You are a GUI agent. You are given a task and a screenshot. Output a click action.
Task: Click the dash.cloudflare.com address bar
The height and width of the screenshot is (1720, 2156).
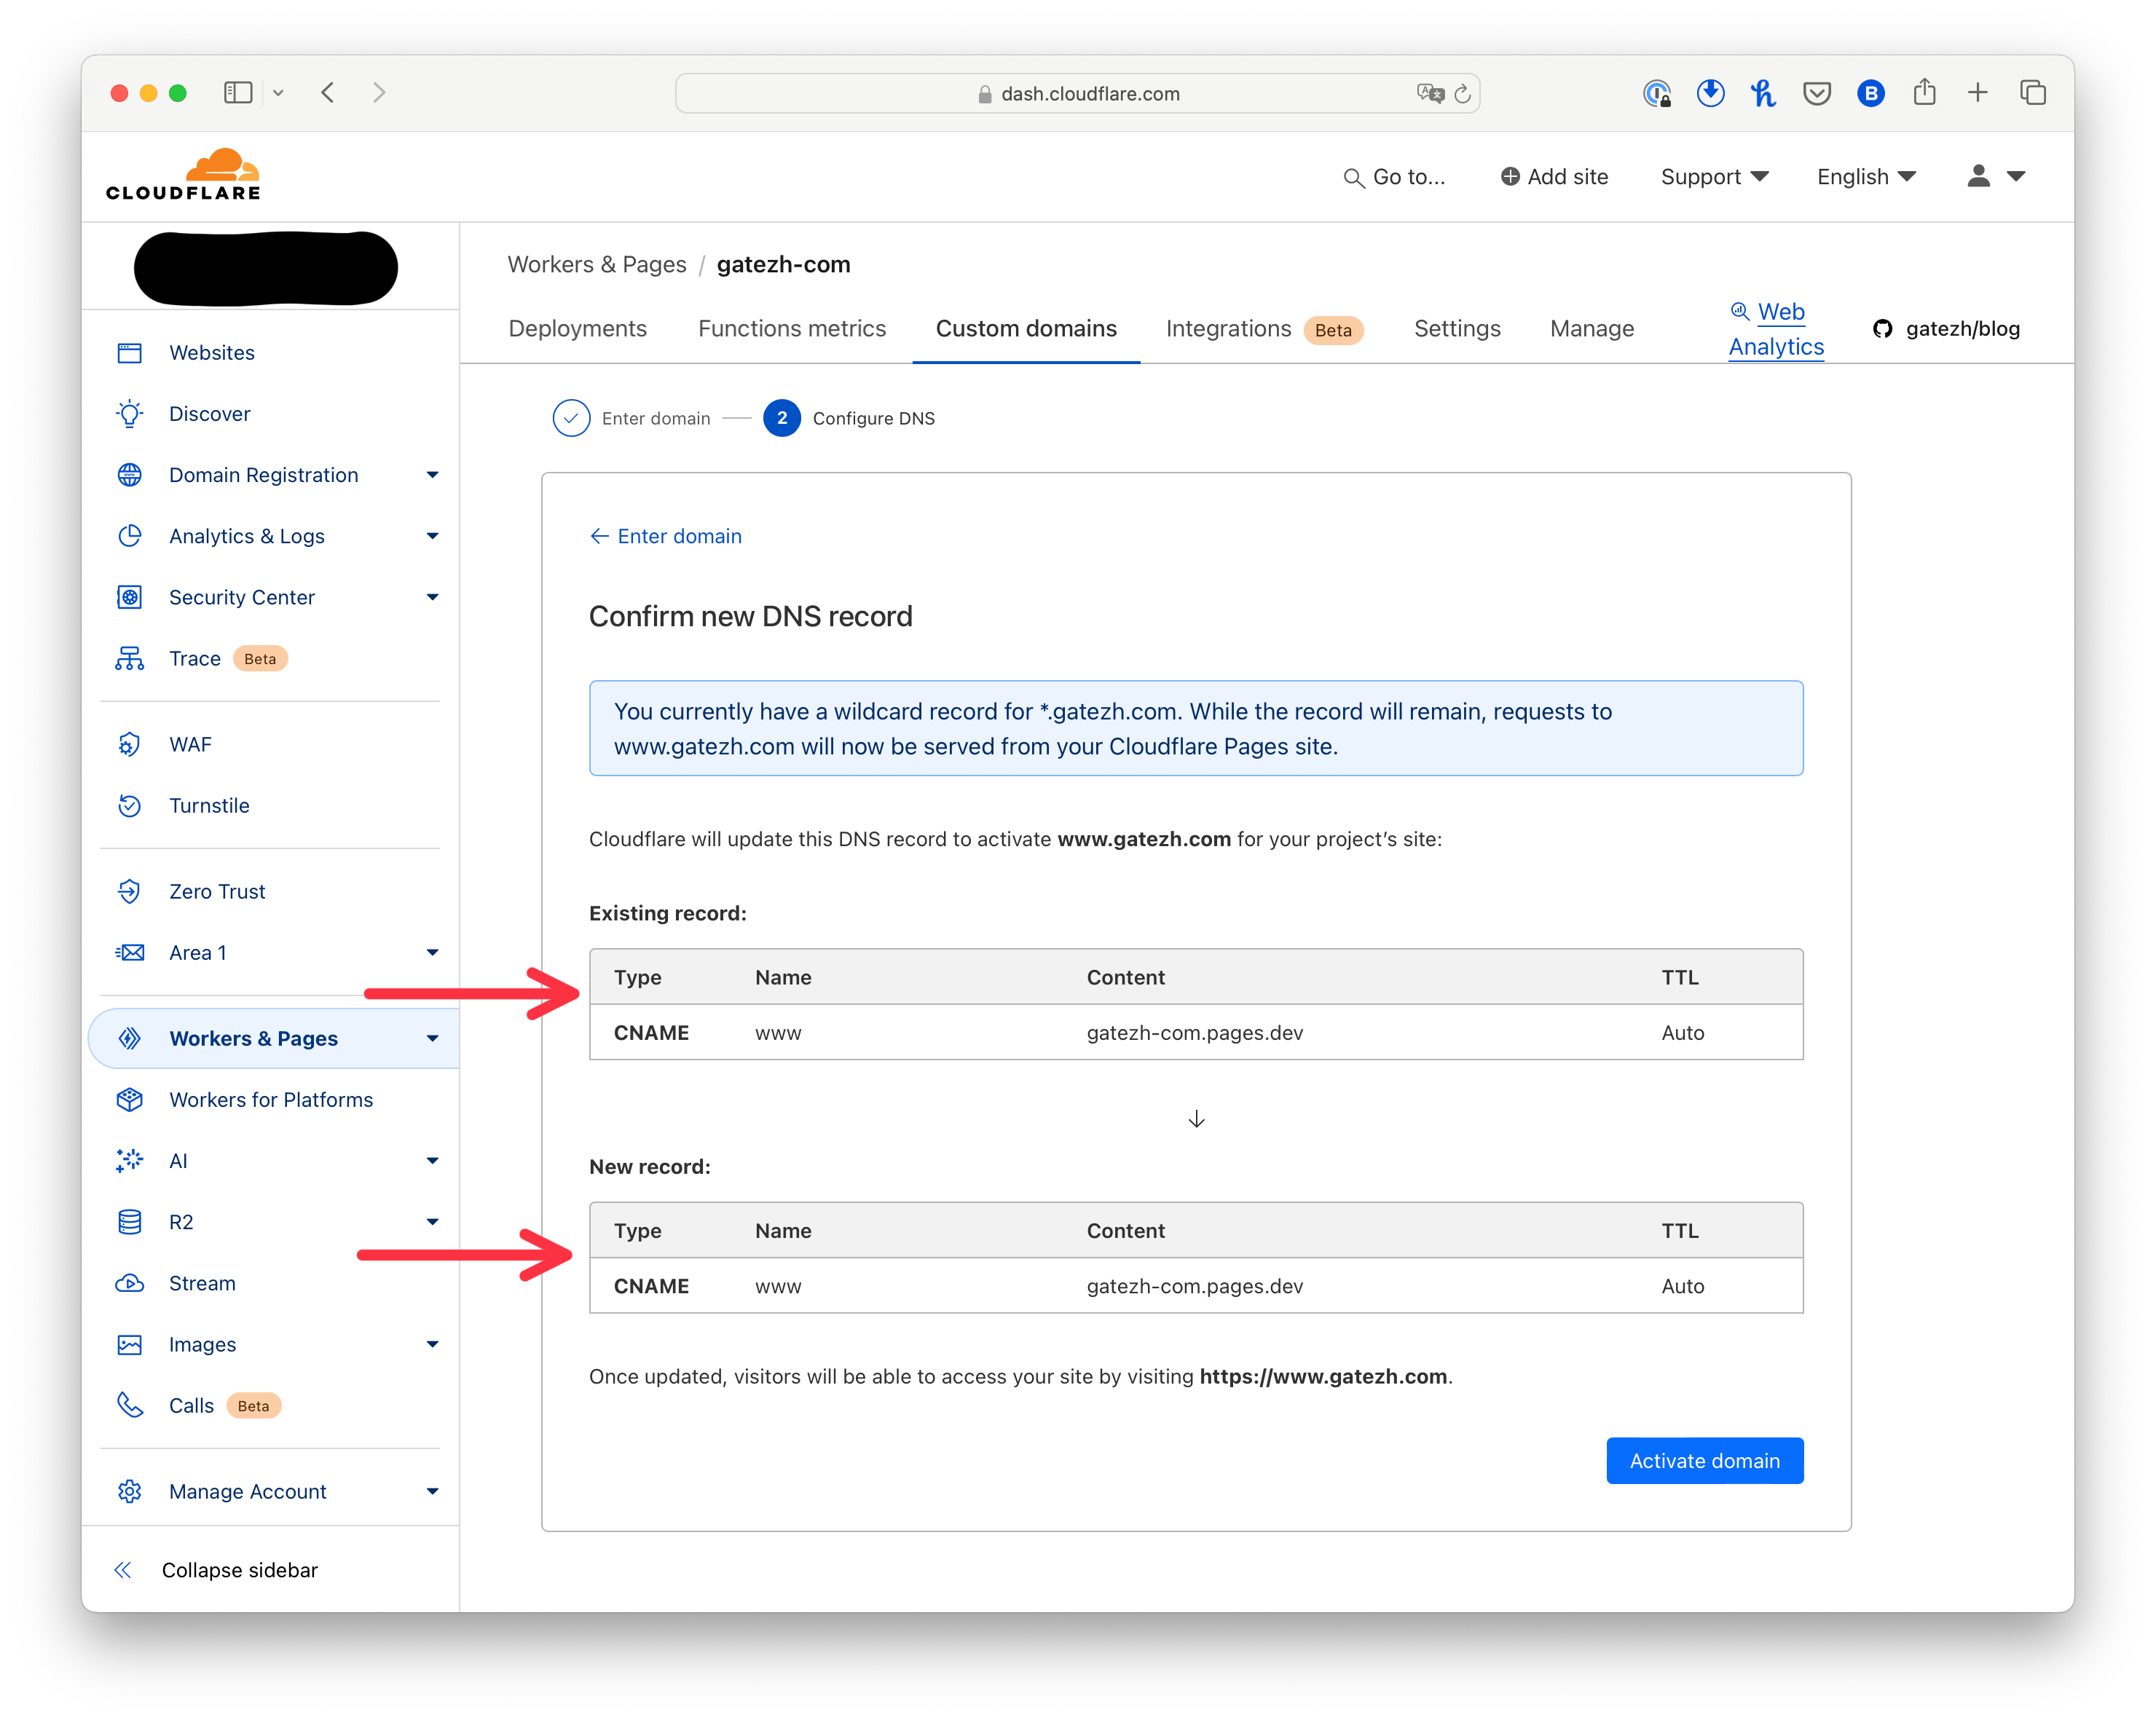point(1089,94)
